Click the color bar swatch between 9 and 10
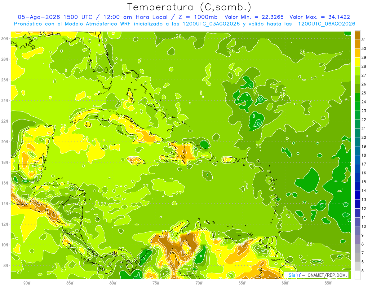 pos(357,231)
